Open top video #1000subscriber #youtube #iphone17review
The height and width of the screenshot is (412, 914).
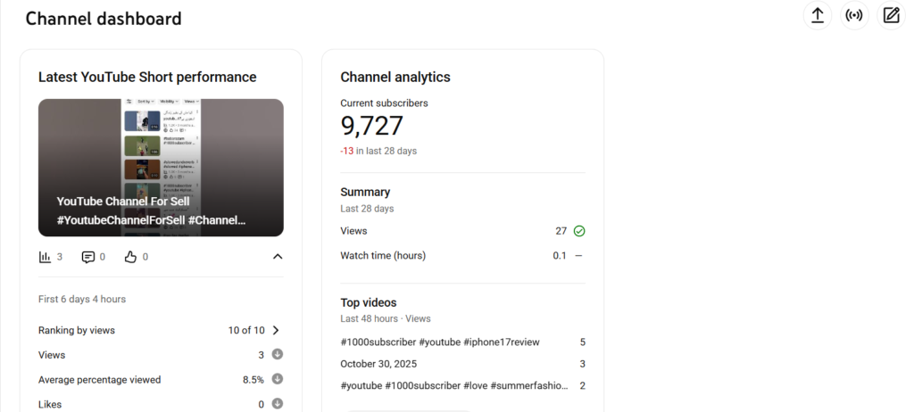[x=440, y=342]
